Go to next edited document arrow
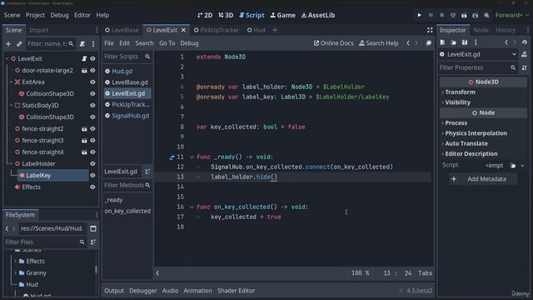Screen dimensions: 533x300 tap(416, 43)
